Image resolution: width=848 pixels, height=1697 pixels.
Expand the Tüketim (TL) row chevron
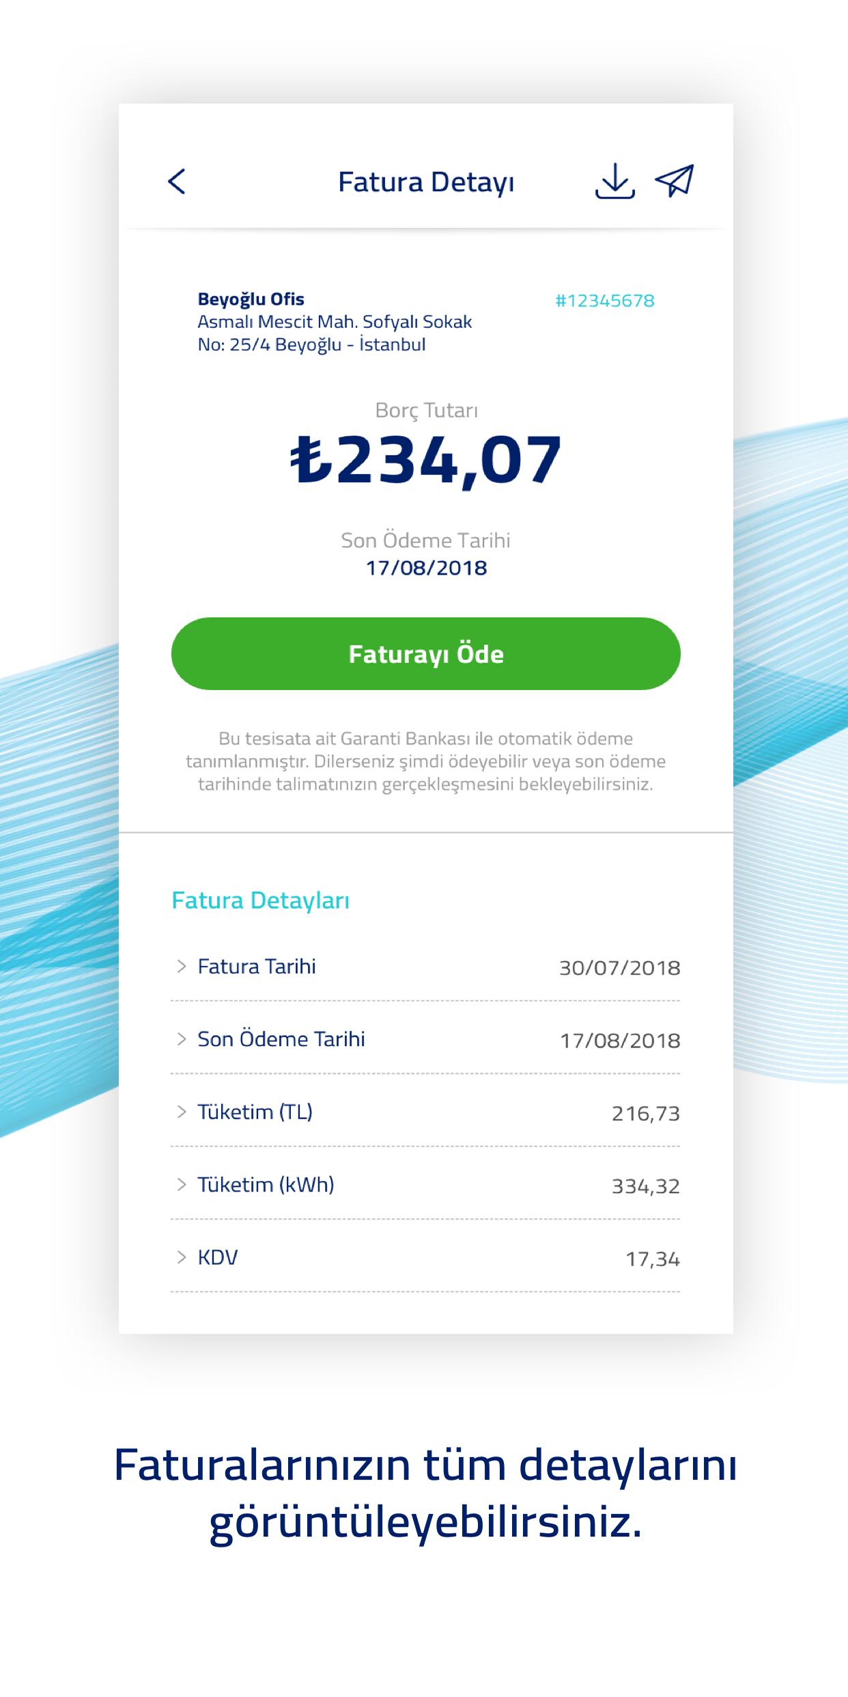182,1112
